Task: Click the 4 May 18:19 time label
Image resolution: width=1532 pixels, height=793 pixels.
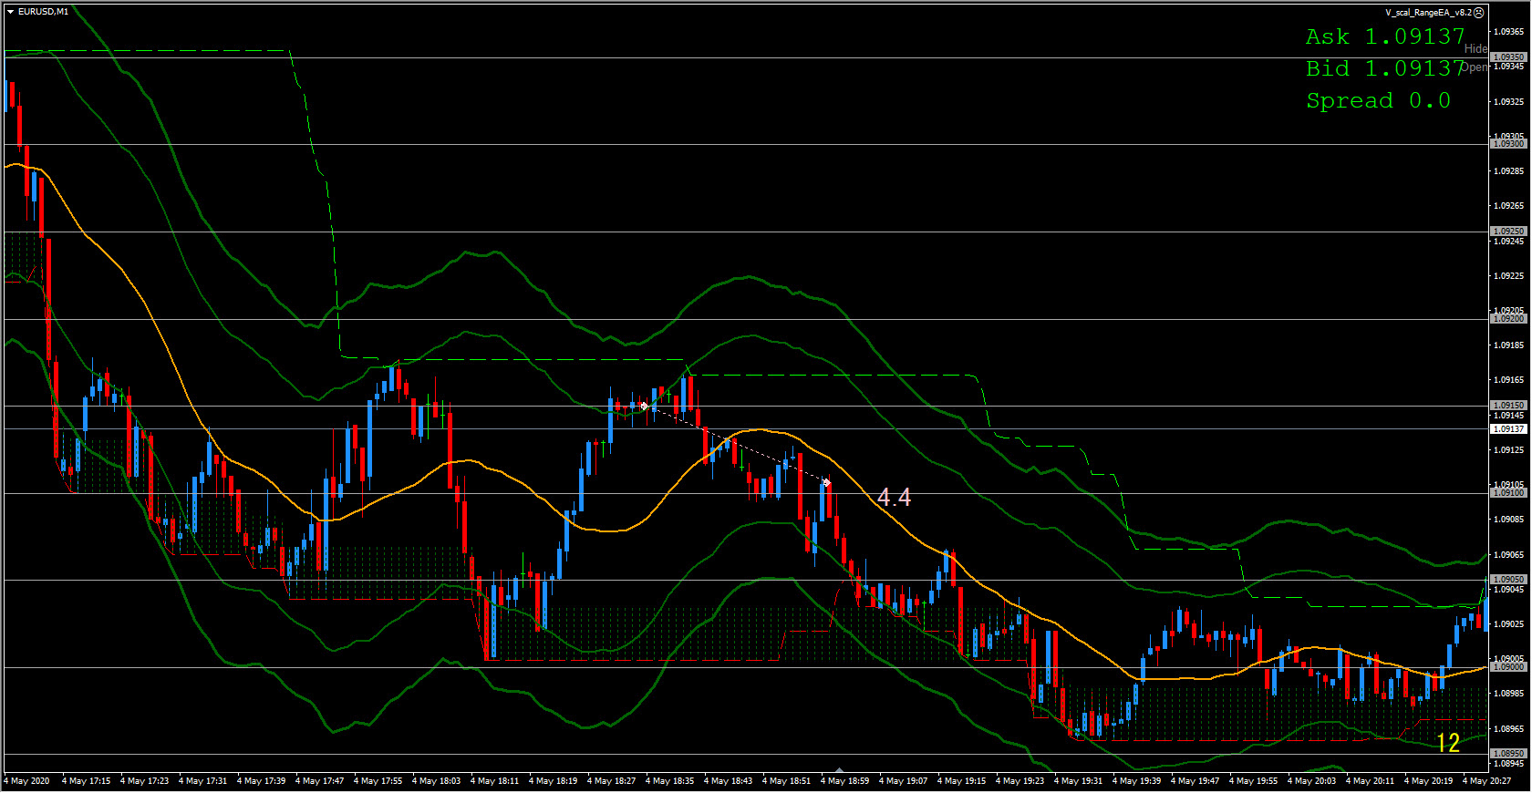Action: pyautogui.click(x=553, y=781)
